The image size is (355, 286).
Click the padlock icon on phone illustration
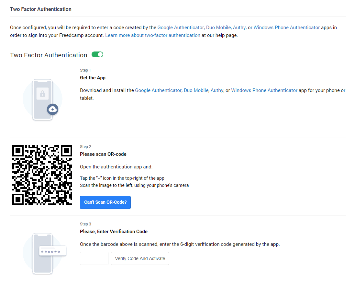(x=42, y=94)
